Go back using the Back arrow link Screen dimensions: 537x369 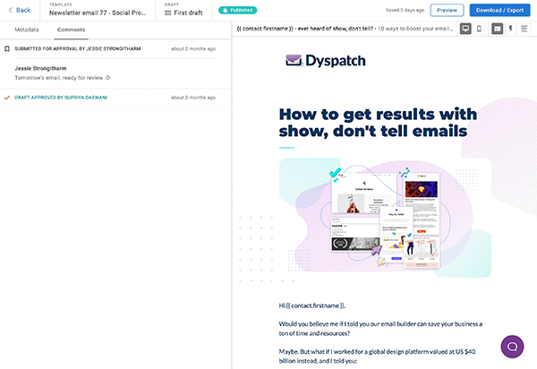point(20,10)
